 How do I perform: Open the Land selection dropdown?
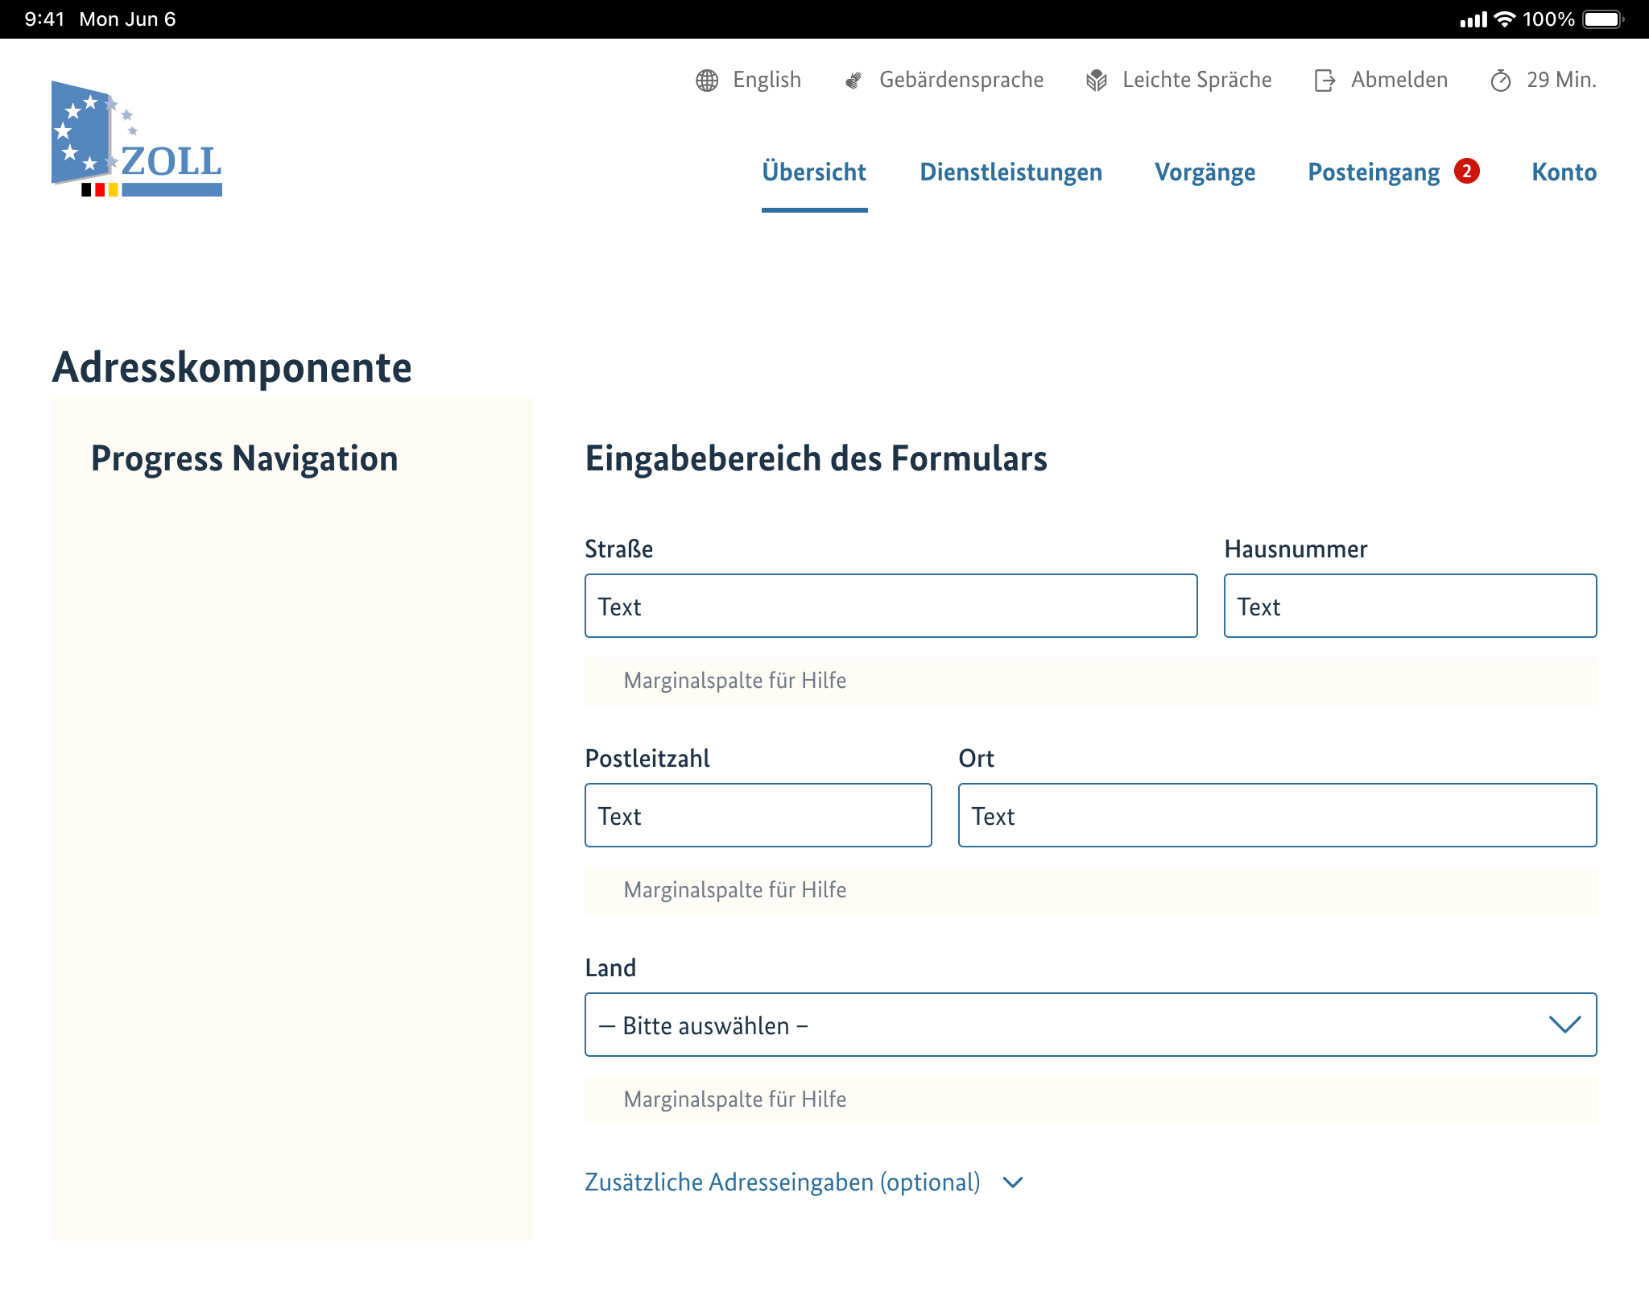[x=1090, y=1025]
